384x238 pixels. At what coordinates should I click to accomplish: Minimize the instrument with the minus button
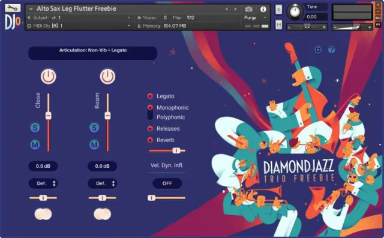point(378,11)
